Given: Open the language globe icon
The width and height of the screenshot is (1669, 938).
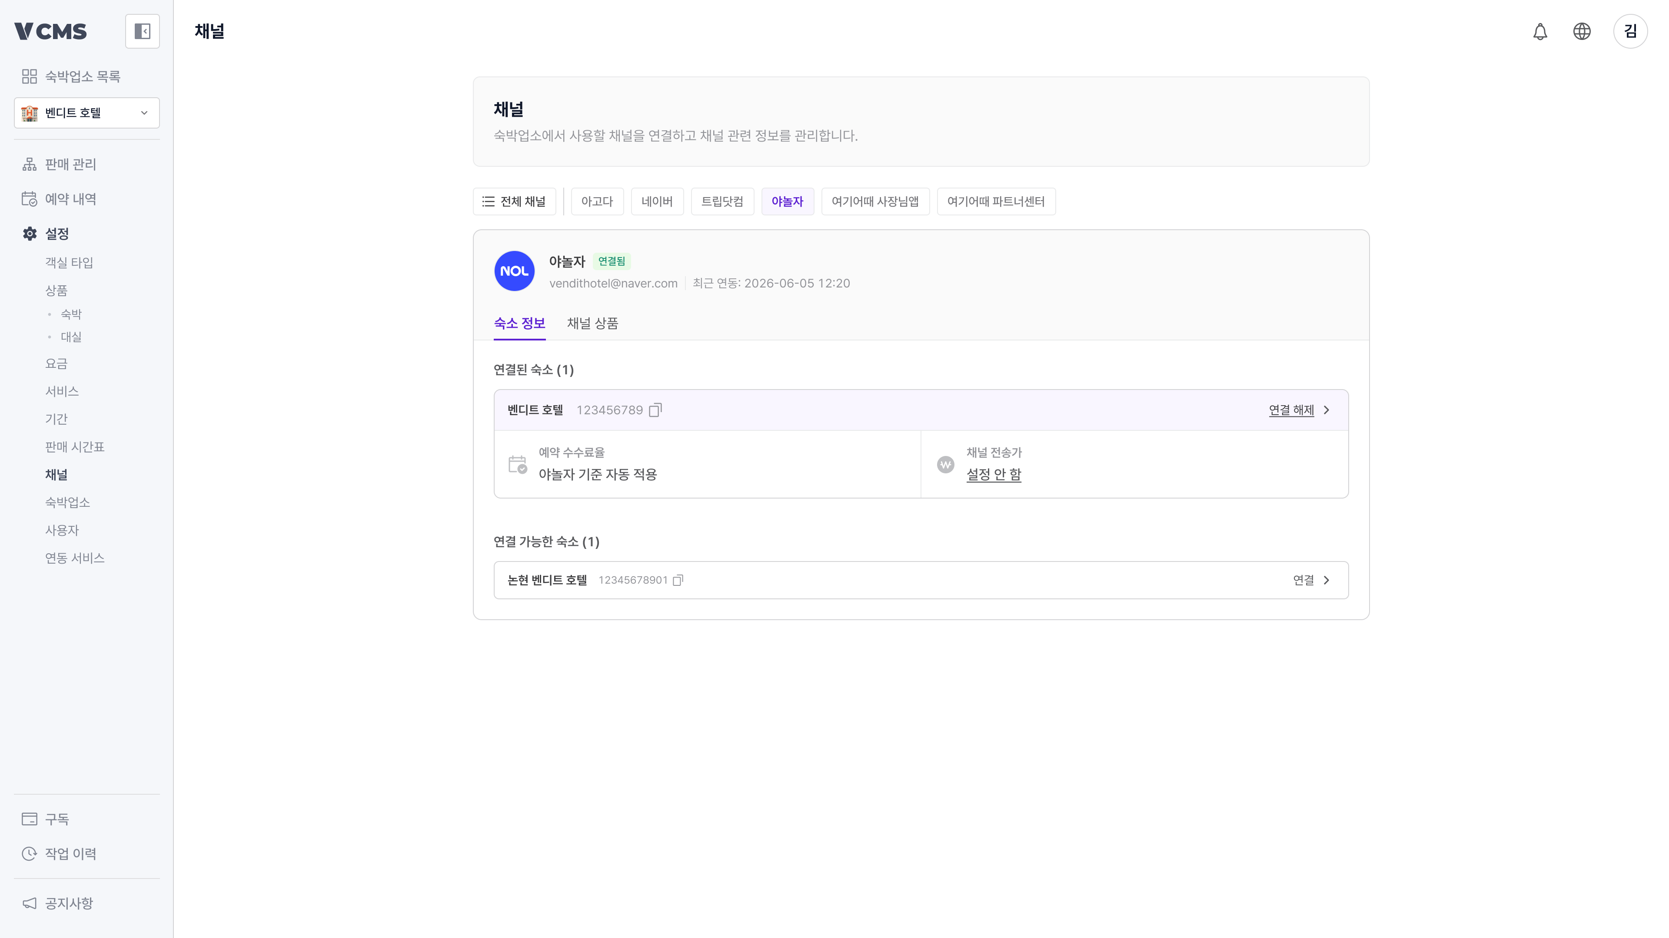Looking at the screenshot, I should point(1582,31).
